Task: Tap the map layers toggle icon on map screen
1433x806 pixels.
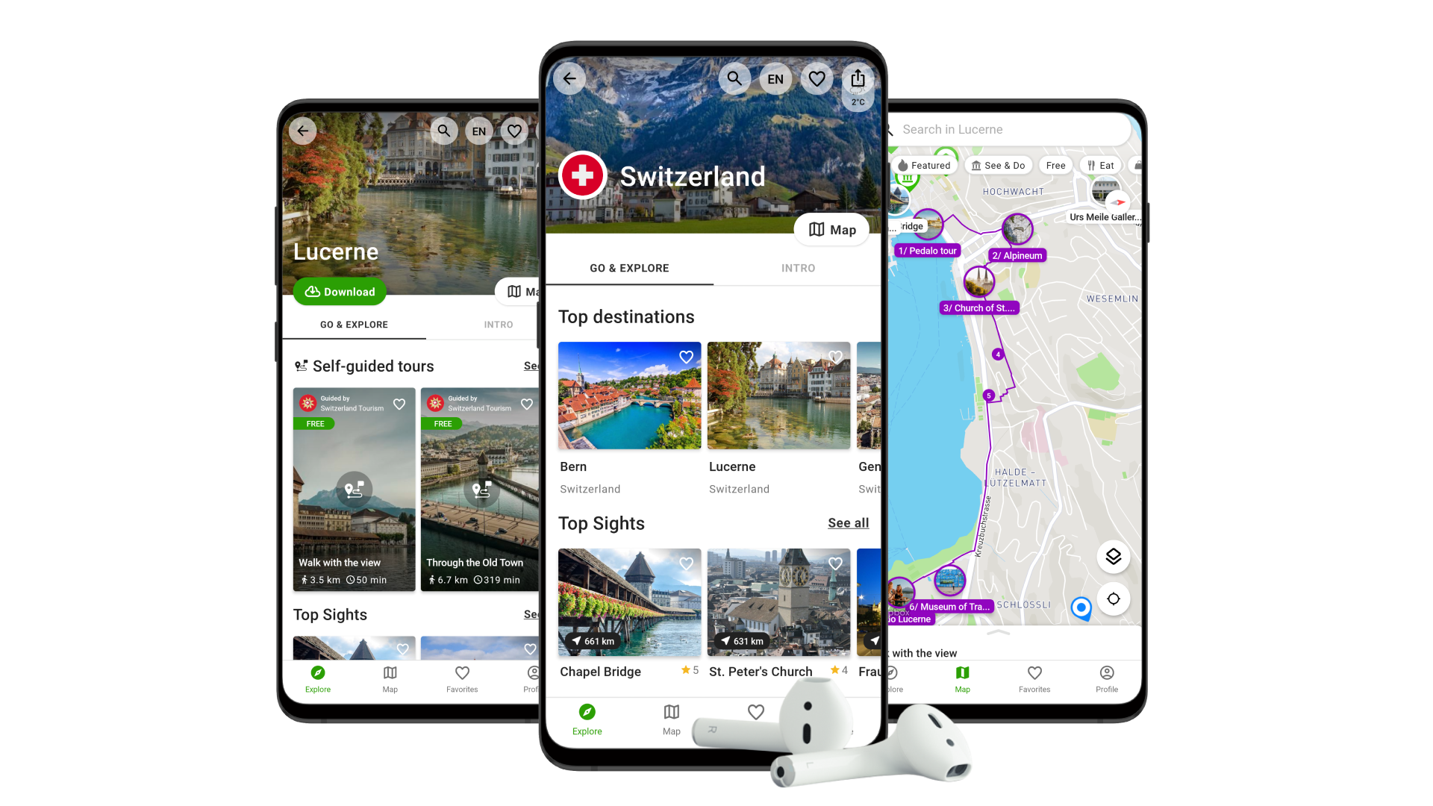Action: tap(1113, 555)
